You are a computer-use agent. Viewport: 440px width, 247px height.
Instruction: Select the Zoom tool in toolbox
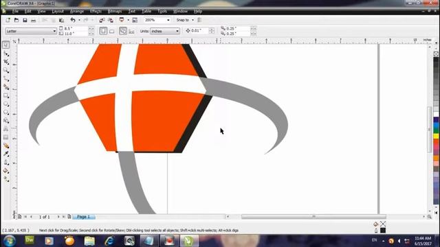6,70
